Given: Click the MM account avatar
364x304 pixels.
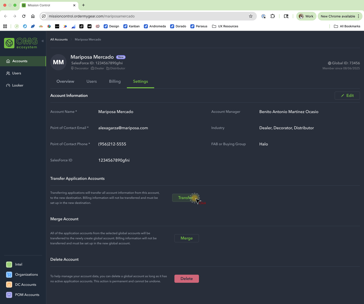Looking at the screenshot, I should click(58, 62).
